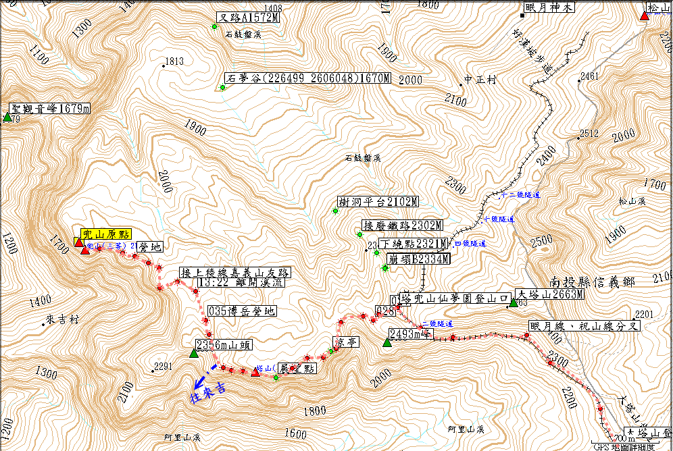The image size is (673, 451).
Task: Select the 松山溪 stream name
Action: pos(632,201)
